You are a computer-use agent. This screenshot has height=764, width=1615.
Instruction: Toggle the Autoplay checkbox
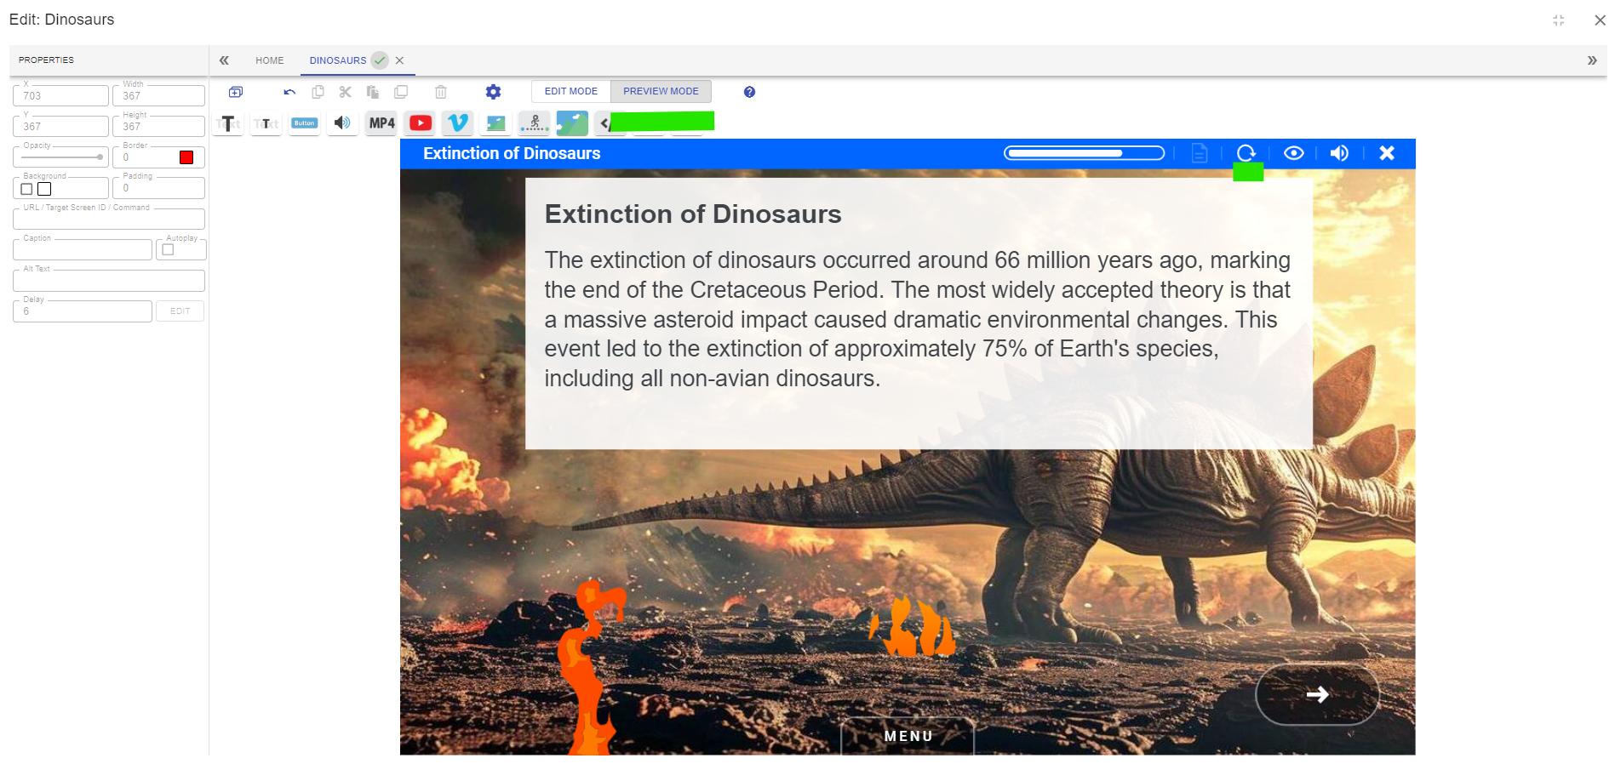[x=168, y=250]
